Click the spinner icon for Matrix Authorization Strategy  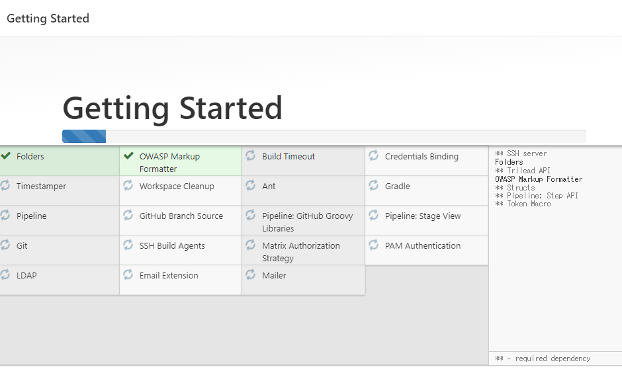pyautogui.click(x=250, y=245)
